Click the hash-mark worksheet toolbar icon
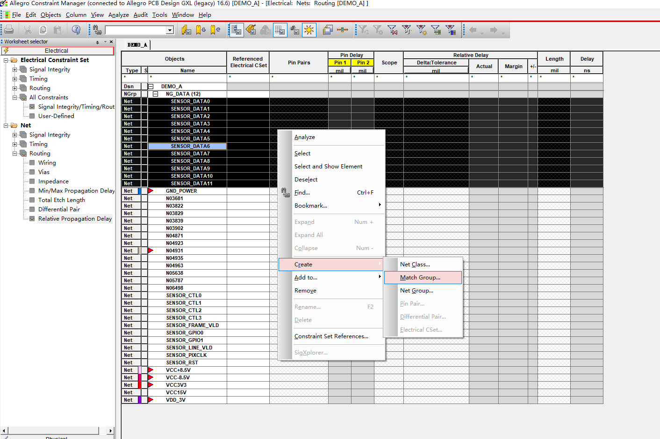Screen dimensions: 660x439 tap(294, 30)
